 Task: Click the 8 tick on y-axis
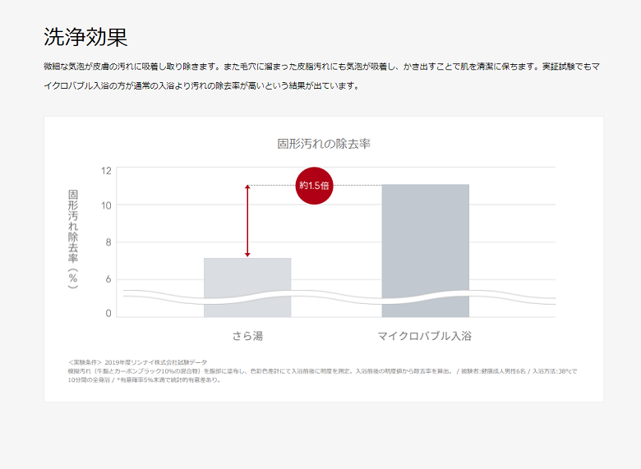[108, 242]
